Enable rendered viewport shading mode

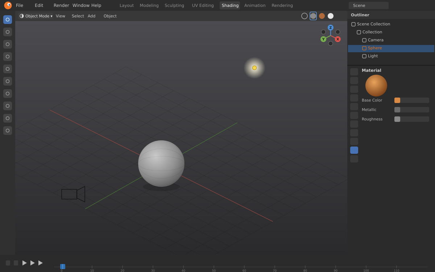pos(331,16)
